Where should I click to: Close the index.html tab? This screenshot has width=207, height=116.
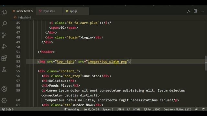(x=32, y=11)
